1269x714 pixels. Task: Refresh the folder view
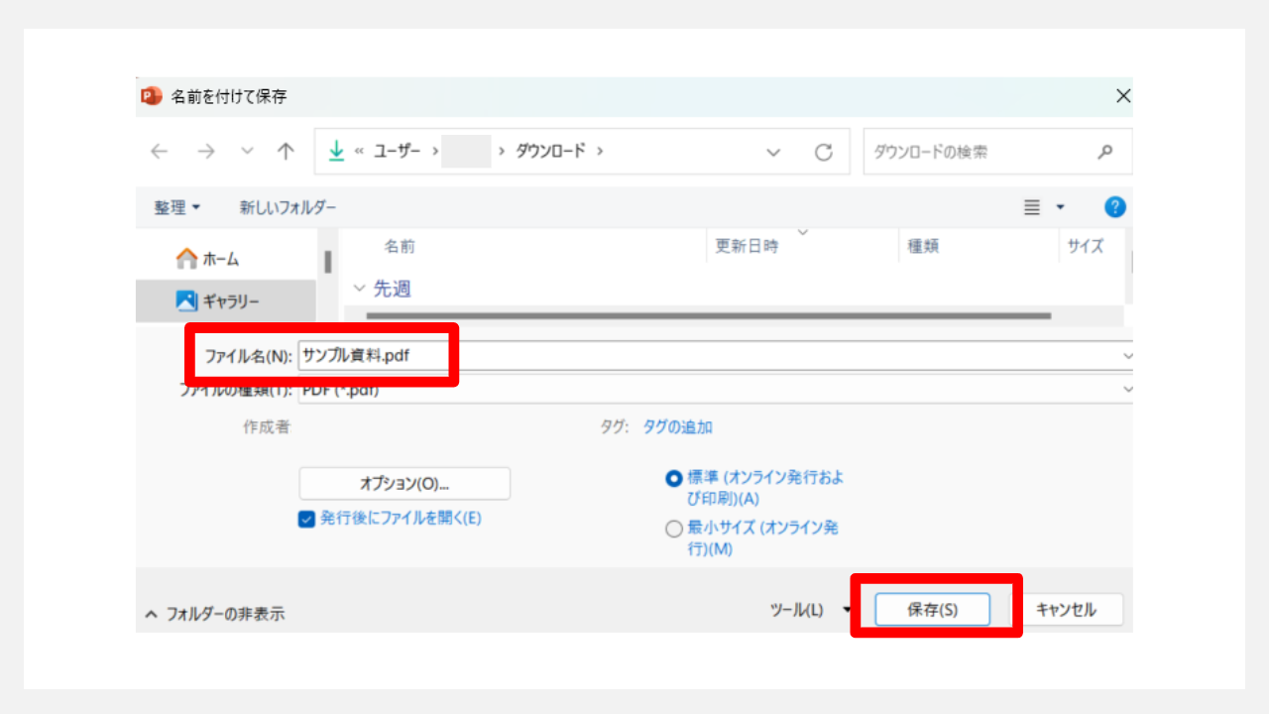(x=823, y=153)
